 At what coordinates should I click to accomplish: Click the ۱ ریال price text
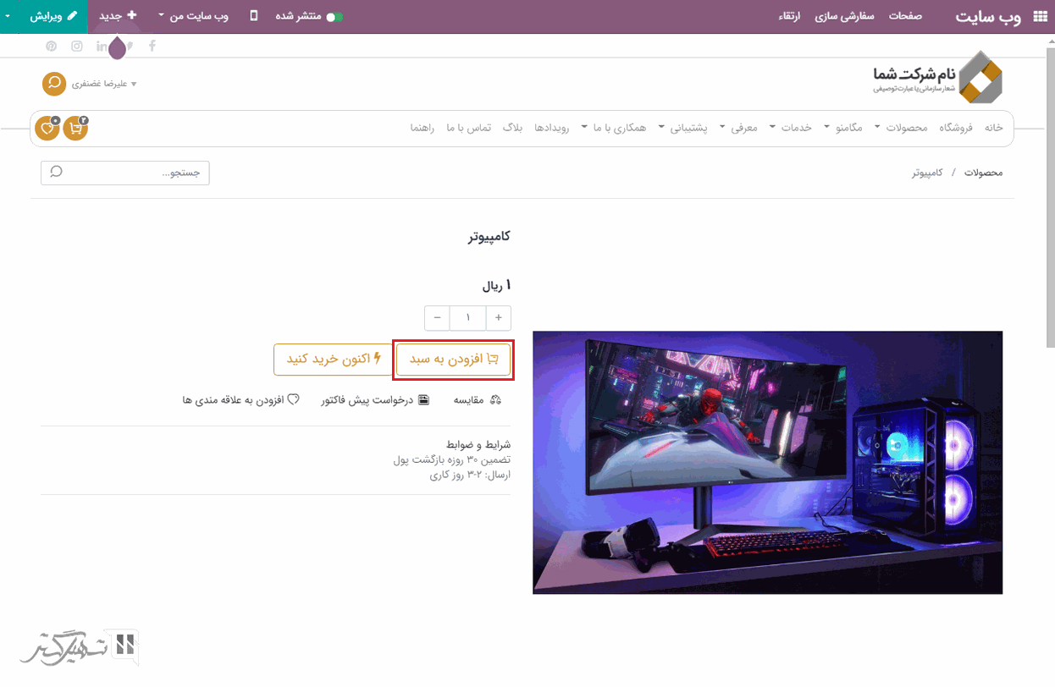pyautogui.click(x=497, y=286)
